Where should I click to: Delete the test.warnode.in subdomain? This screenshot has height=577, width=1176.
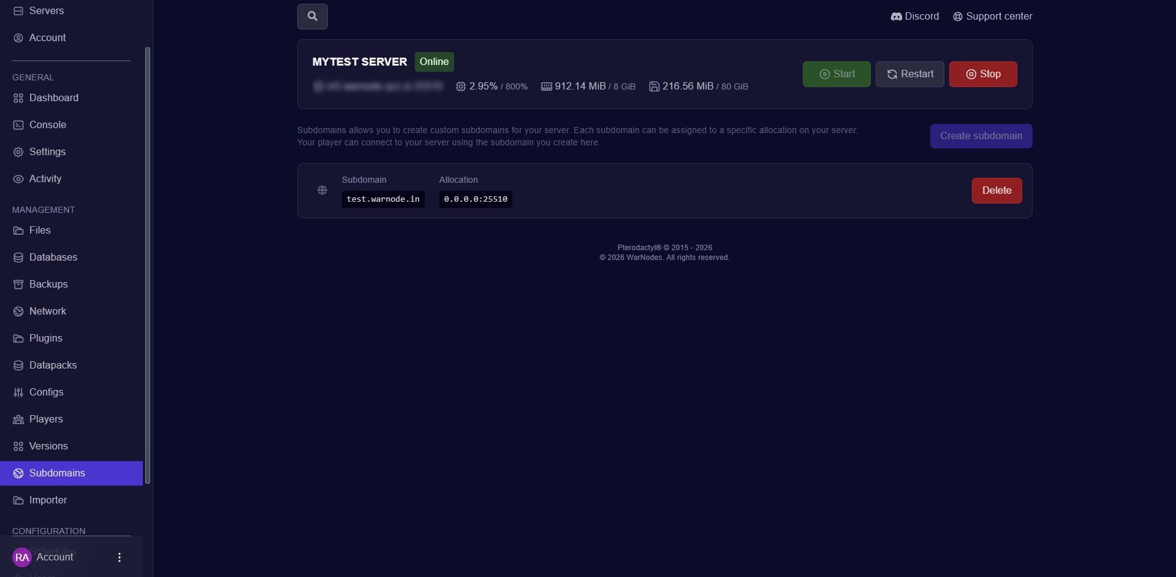997,191
